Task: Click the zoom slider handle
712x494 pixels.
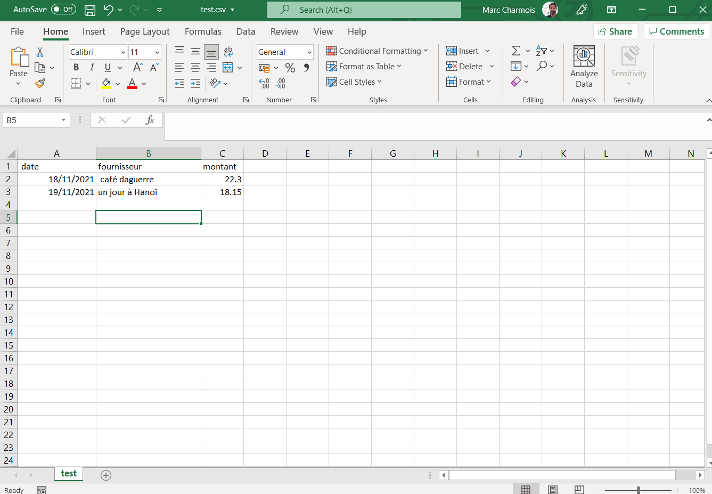Action: tap(639, 490)
